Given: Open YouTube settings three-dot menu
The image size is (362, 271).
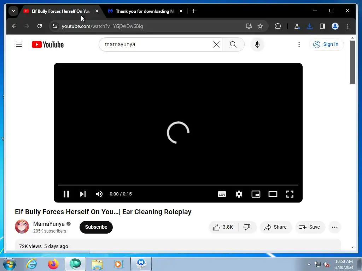Looking at the screenshot, I should [x=299, y=44].
